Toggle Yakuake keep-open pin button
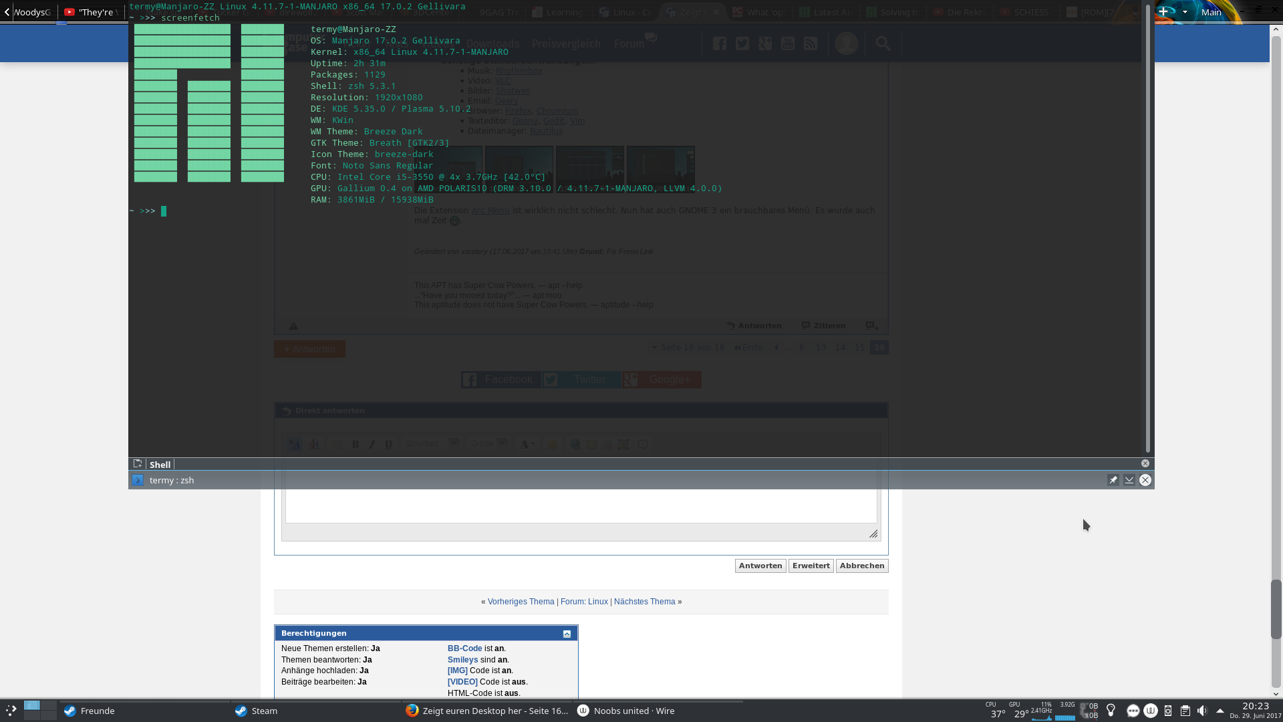The image size is (1283, 722). pos(1113,480)
